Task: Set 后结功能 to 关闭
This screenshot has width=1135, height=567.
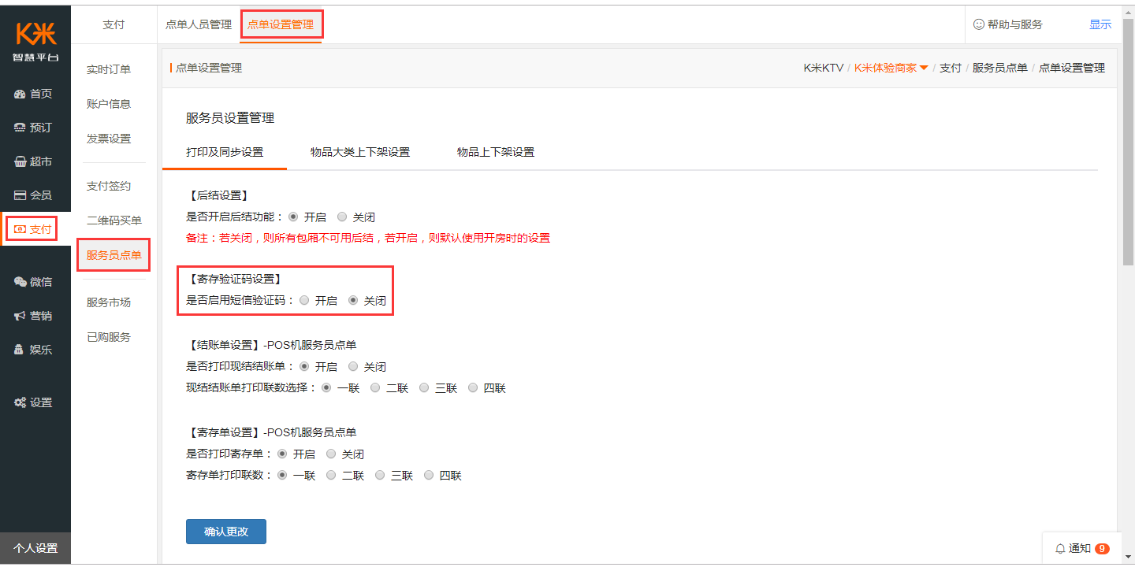Action: click(342, 217)
